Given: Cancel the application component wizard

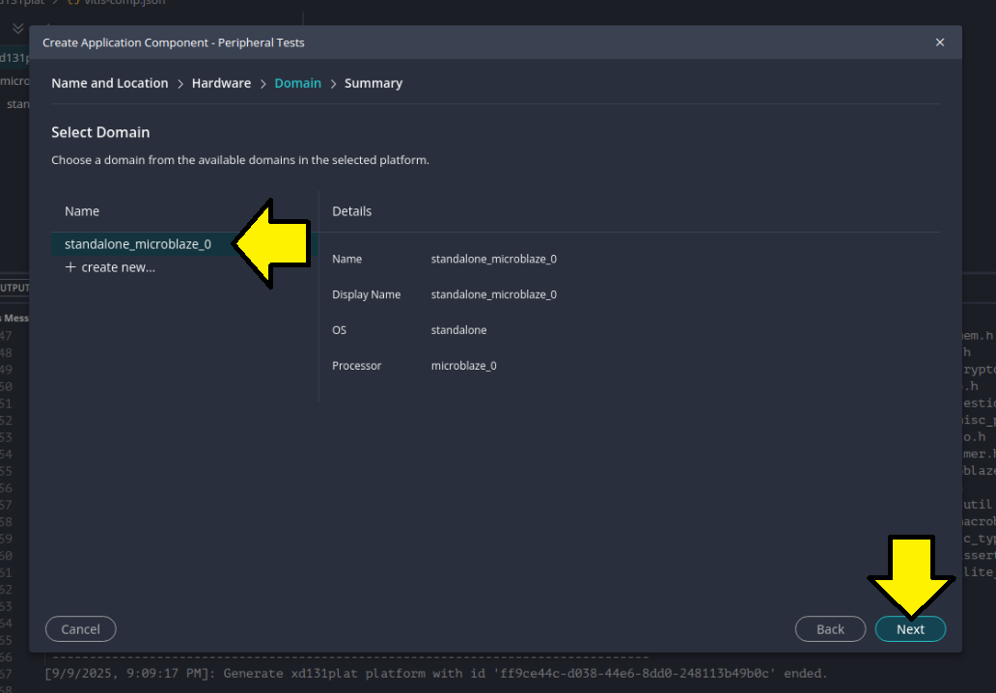Looking at the screenshot, I should pyautogui.click(x=80, y=629).
